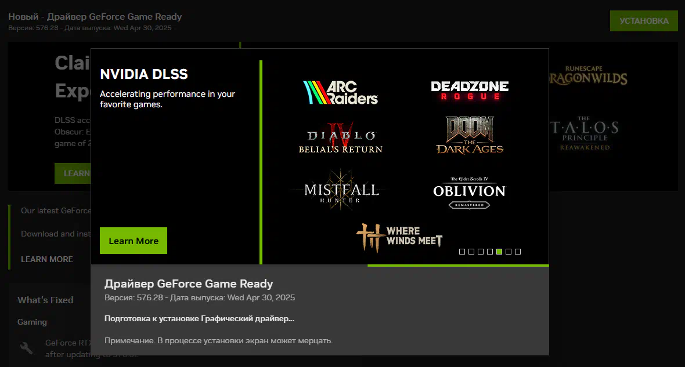
Task: Click the 'Download and inst' text line
Action: [56, 234]
